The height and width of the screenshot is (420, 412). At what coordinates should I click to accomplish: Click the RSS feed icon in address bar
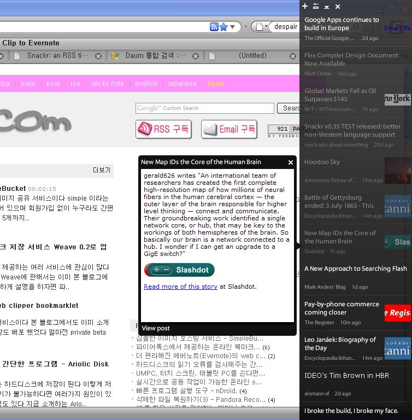(214, 27)
